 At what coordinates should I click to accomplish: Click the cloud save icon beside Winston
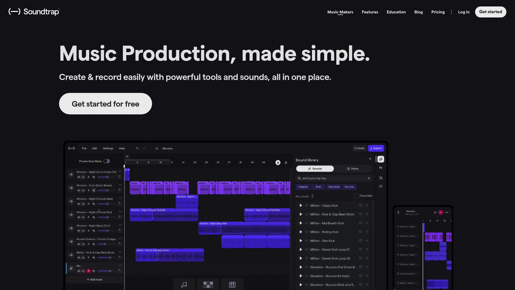157,148
